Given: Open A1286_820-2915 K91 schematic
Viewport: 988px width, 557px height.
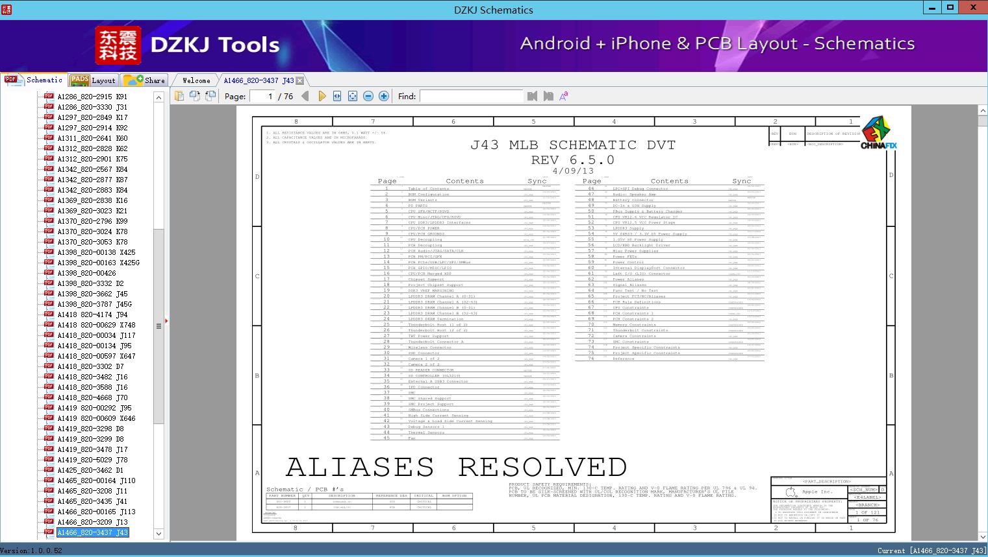Looking at the screenshot, I should tap(92, 97).
